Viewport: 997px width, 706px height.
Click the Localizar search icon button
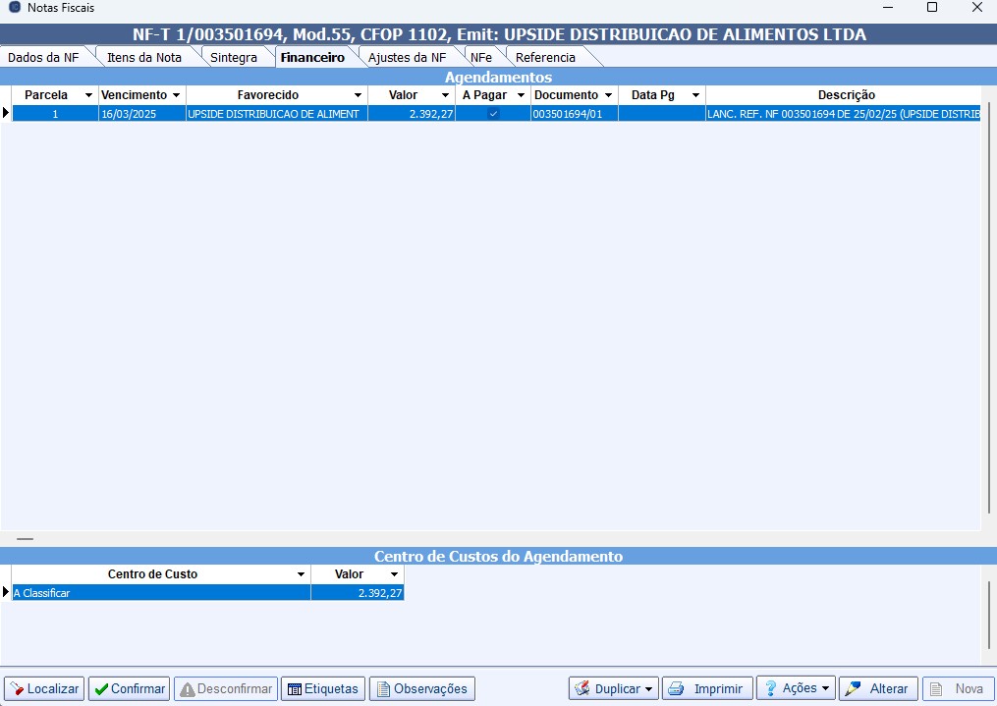44,688
